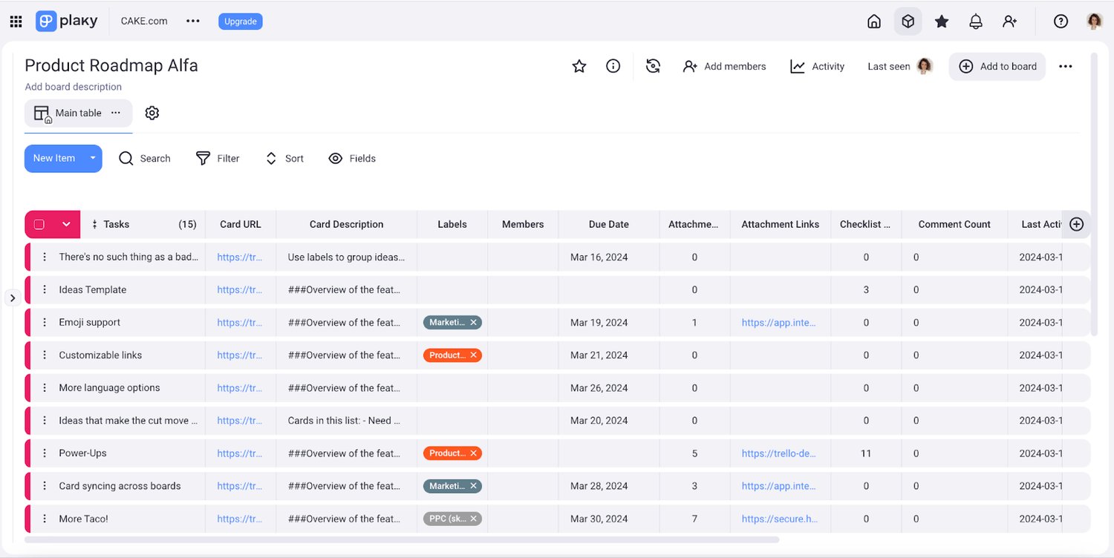
Task: Open the user profile avatar
Action: coord(1094,22)
